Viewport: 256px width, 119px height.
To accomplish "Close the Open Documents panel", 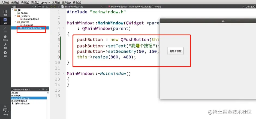I will 47,90.
